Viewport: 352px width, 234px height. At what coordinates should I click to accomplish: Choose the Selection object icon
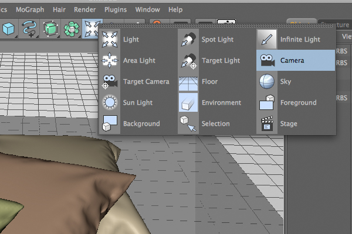(x=188, y=123)
